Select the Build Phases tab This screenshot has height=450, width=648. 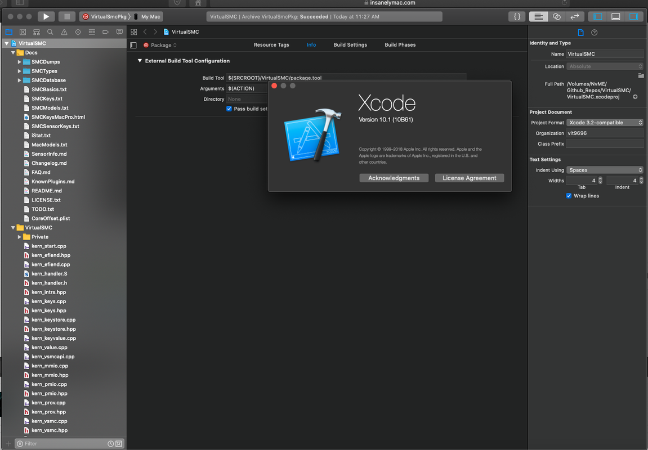click(x=400, y=44)
